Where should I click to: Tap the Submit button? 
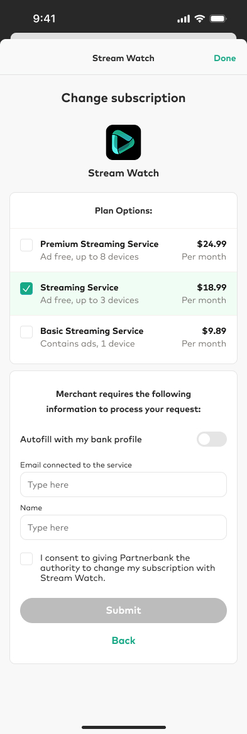click(123, 611)
